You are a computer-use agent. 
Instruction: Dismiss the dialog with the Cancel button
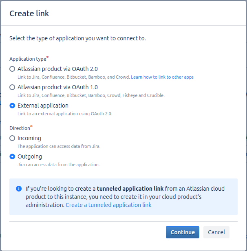pyautogui.click(x=216, y=232)
